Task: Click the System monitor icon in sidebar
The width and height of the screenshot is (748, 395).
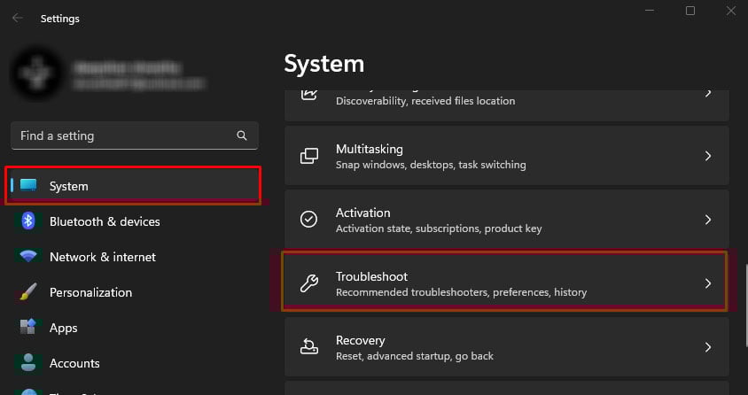Action: pos(28,186)
